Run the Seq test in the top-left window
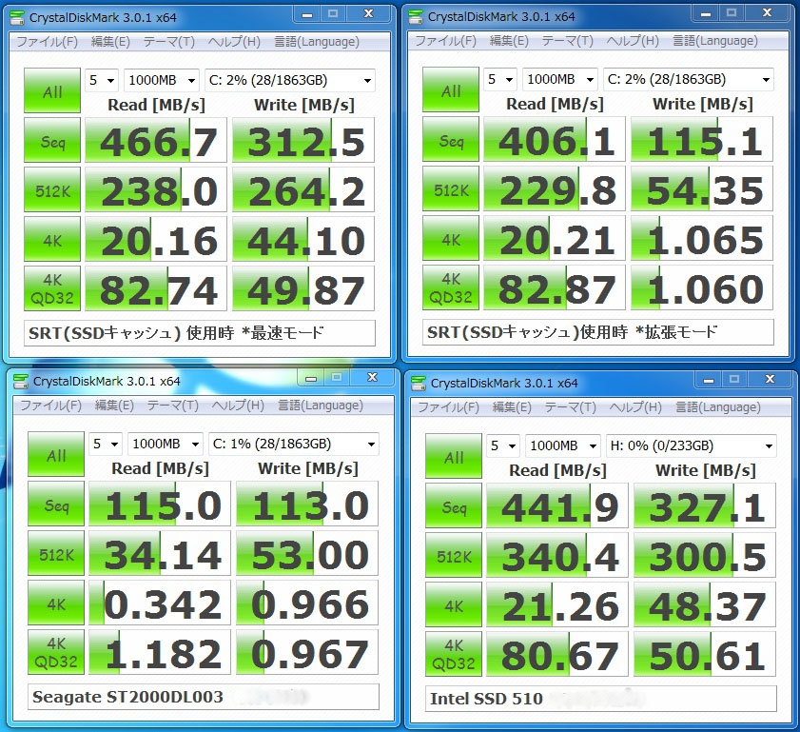 (x=51, y=140)
